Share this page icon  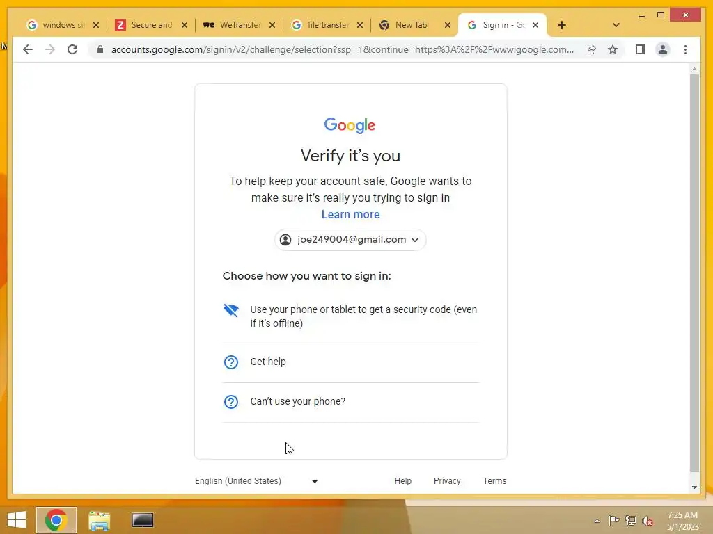pyautogui.click(x=590, y=49)
